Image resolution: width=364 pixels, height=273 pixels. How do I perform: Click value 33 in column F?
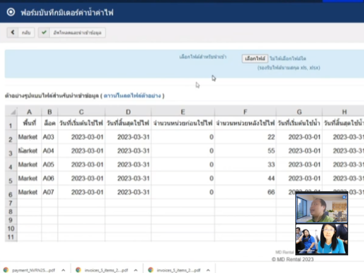[271, 165]
